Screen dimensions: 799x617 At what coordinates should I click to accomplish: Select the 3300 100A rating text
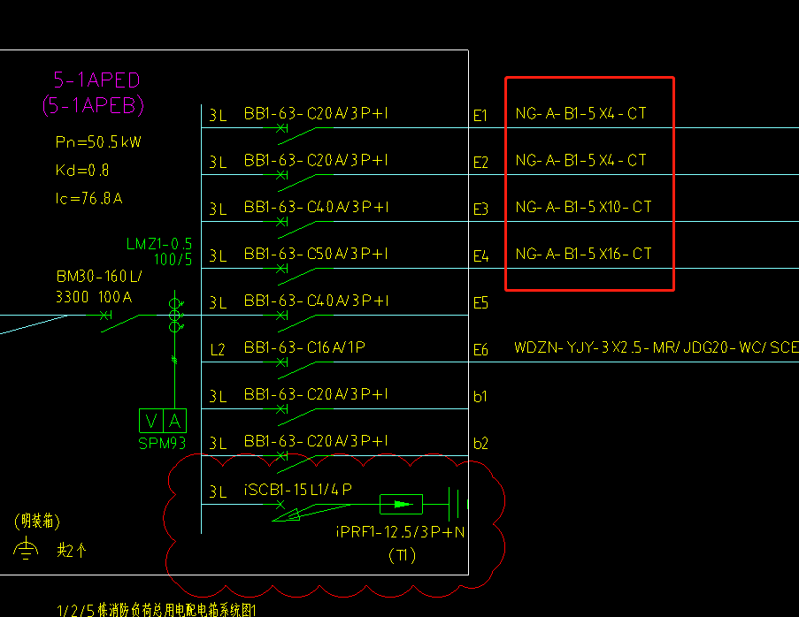(x=94, y=297)
